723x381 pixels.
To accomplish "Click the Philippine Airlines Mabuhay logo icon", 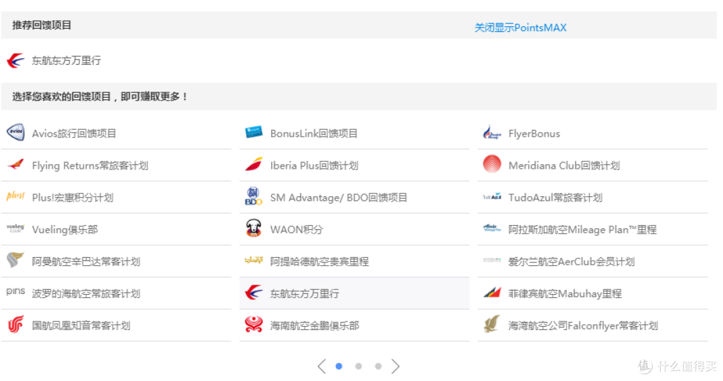I will [x=492, y=292].
